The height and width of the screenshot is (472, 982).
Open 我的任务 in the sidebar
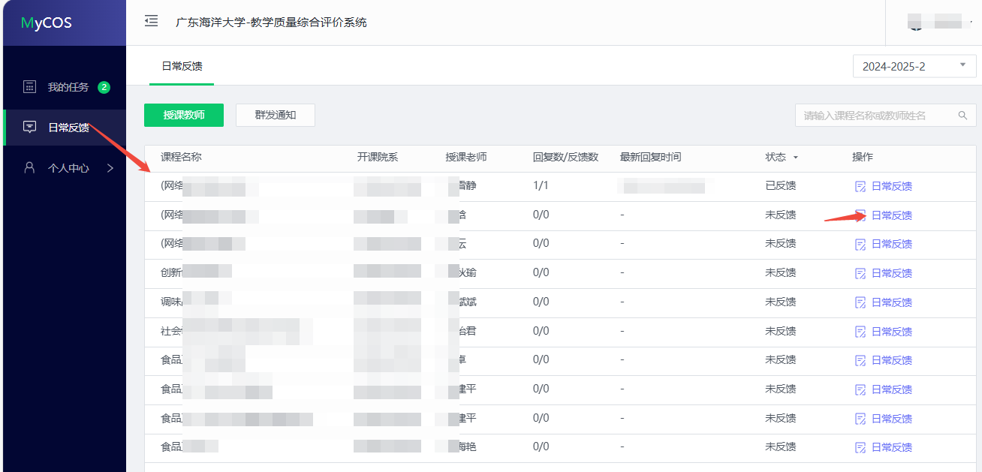pyautogui.click(x=68, y=87)
